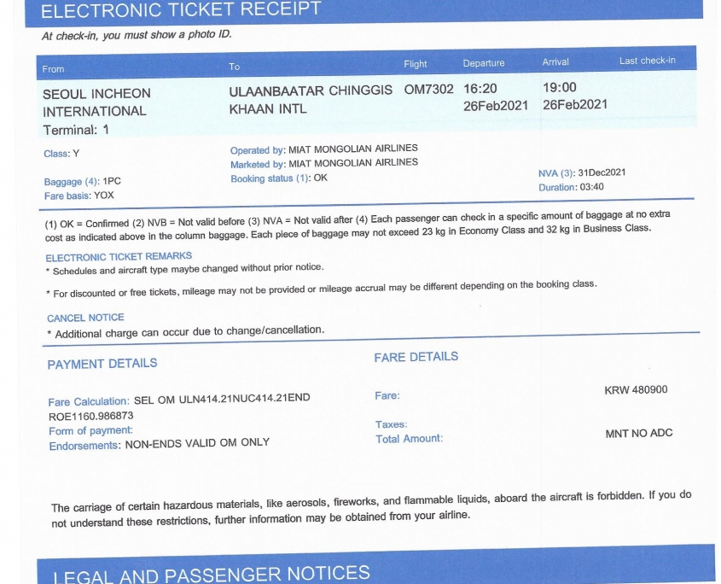The image size is (721, 584).
Task: Click departure time 16:20
Action: point(480,88)
